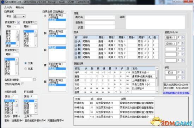Increase the 强弹[1] bead count stepper
Screen dimensions: 194x128
(183, 37)
